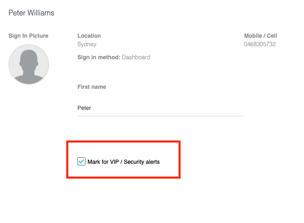Viewport: 304px width, 223px height.
Task: Click the red highlight border around the VIP option
Action: [x=123, y=142]
